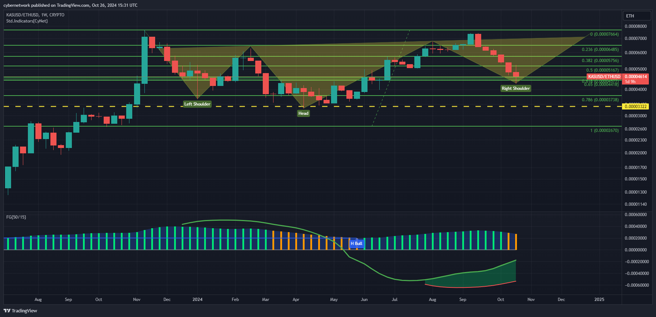
Task: Click the 2025 label on time axis
Action: click(x=599, y=300)
